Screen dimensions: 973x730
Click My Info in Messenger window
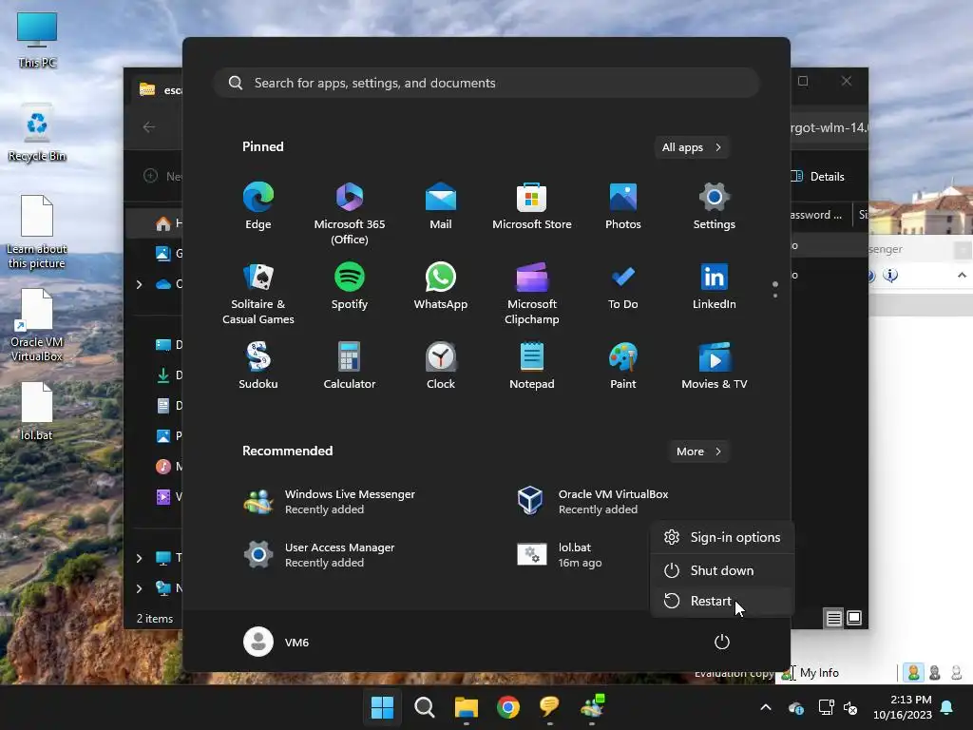point(819,673)
